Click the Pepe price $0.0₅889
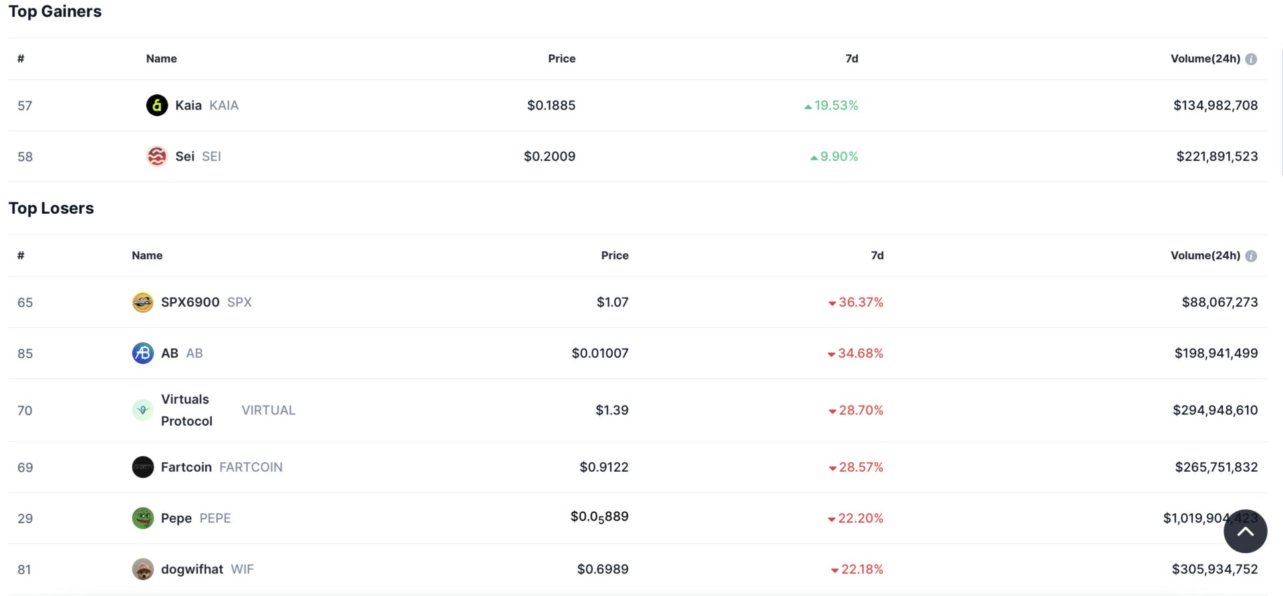This screenshot has height=596, width=1283. pyautogui.click(x=599, y=517)
